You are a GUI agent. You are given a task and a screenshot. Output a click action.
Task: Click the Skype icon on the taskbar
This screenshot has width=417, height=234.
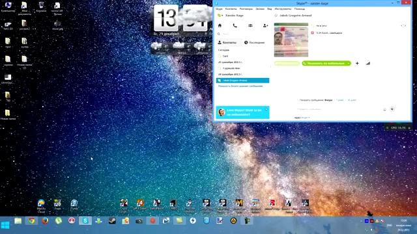tap(85, 221)
